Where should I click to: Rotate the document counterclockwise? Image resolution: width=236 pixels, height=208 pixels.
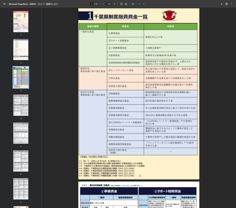click(126, 4)
